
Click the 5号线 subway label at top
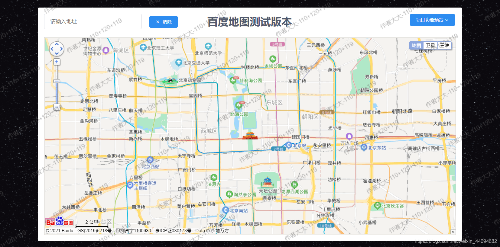pyautogui.click(x=277, y=44)
